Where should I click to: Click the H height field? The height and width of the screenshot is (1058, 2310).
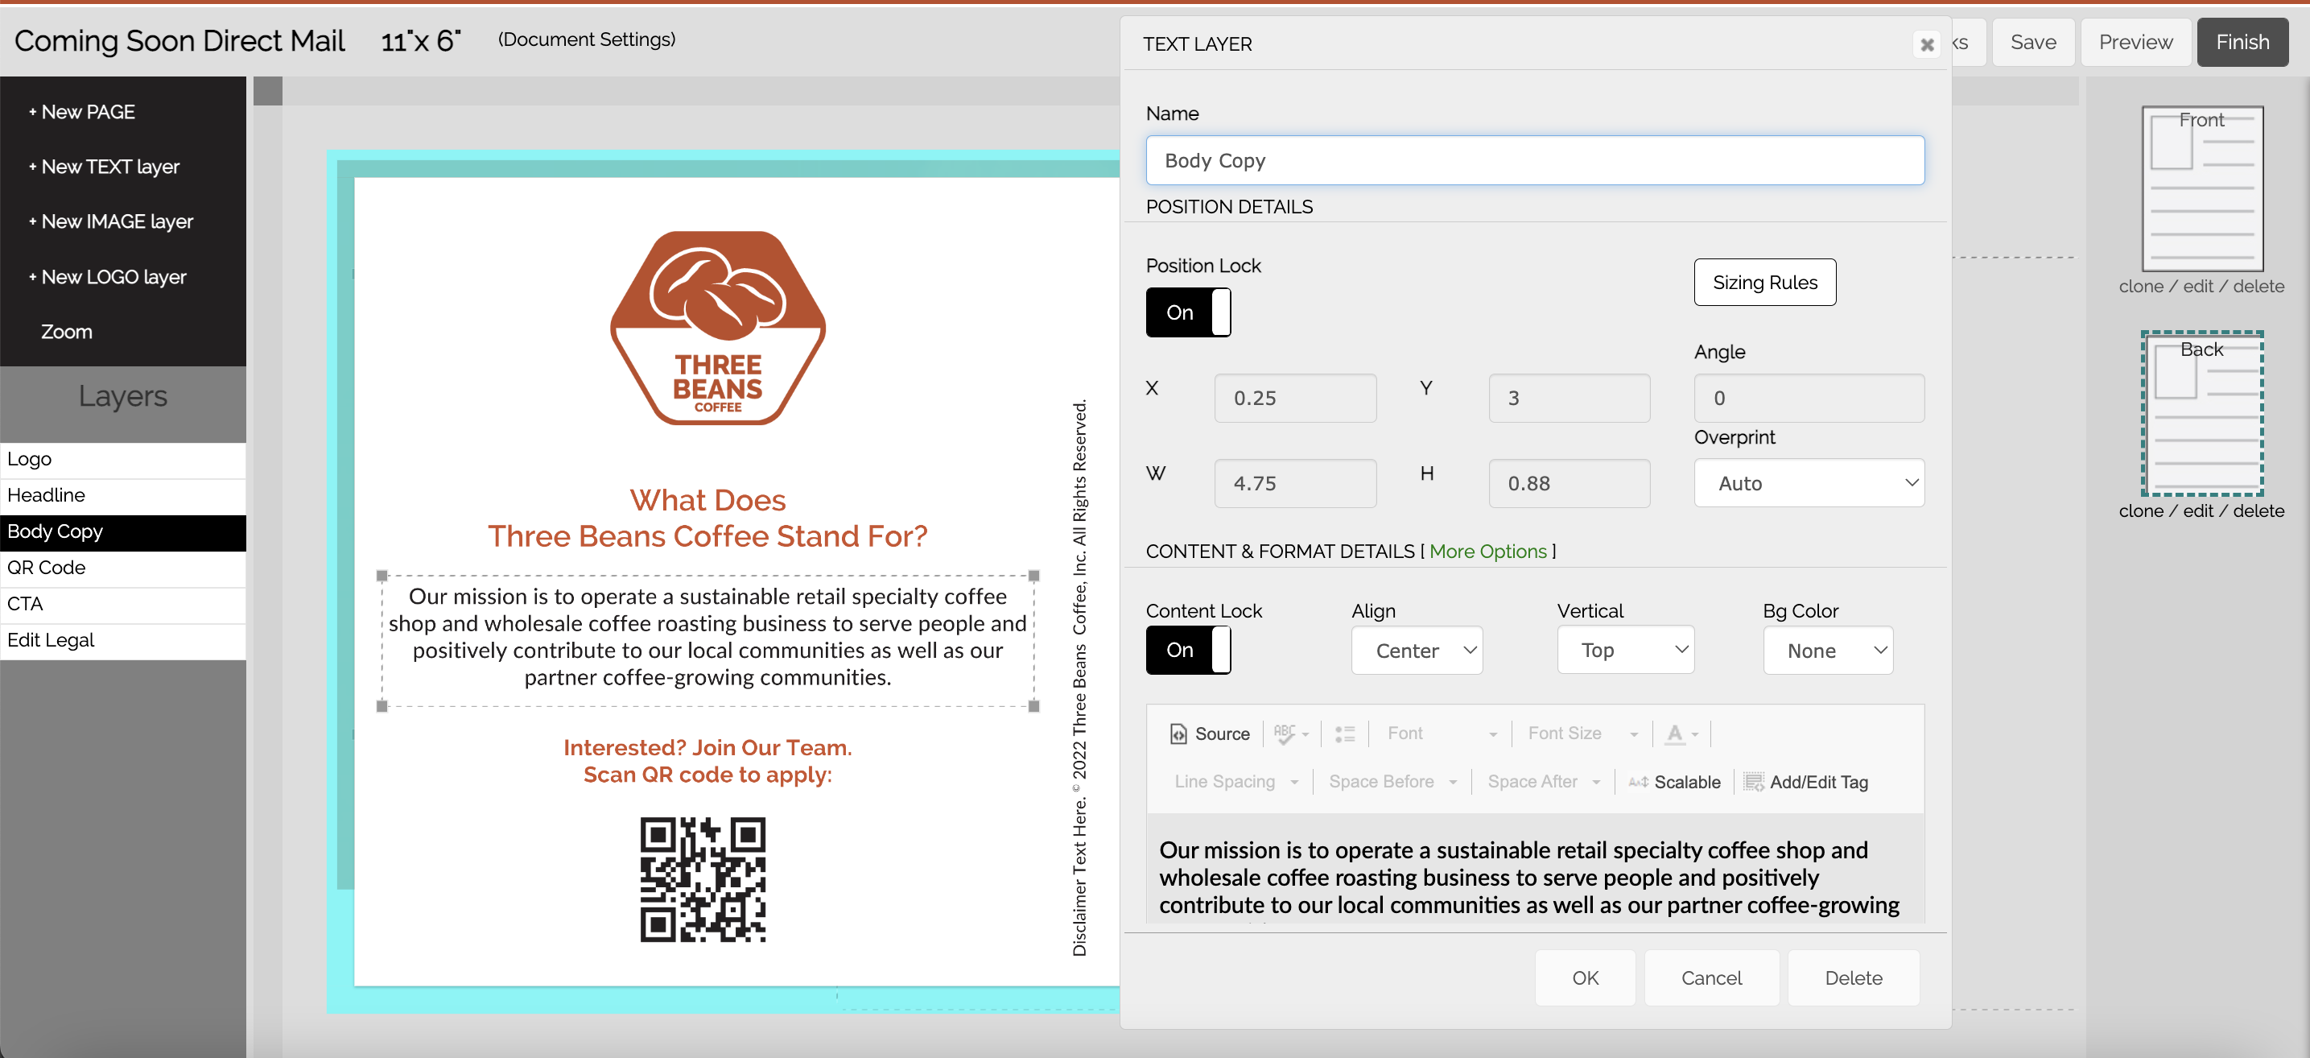coord(1569,483)
